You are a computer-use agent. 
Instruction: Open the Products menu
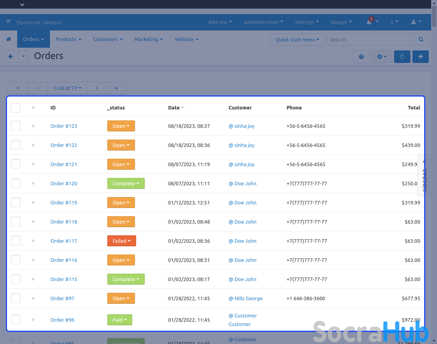click(69, 39)
